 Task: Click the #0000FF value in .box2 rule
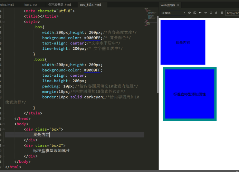tap(92, 70)
